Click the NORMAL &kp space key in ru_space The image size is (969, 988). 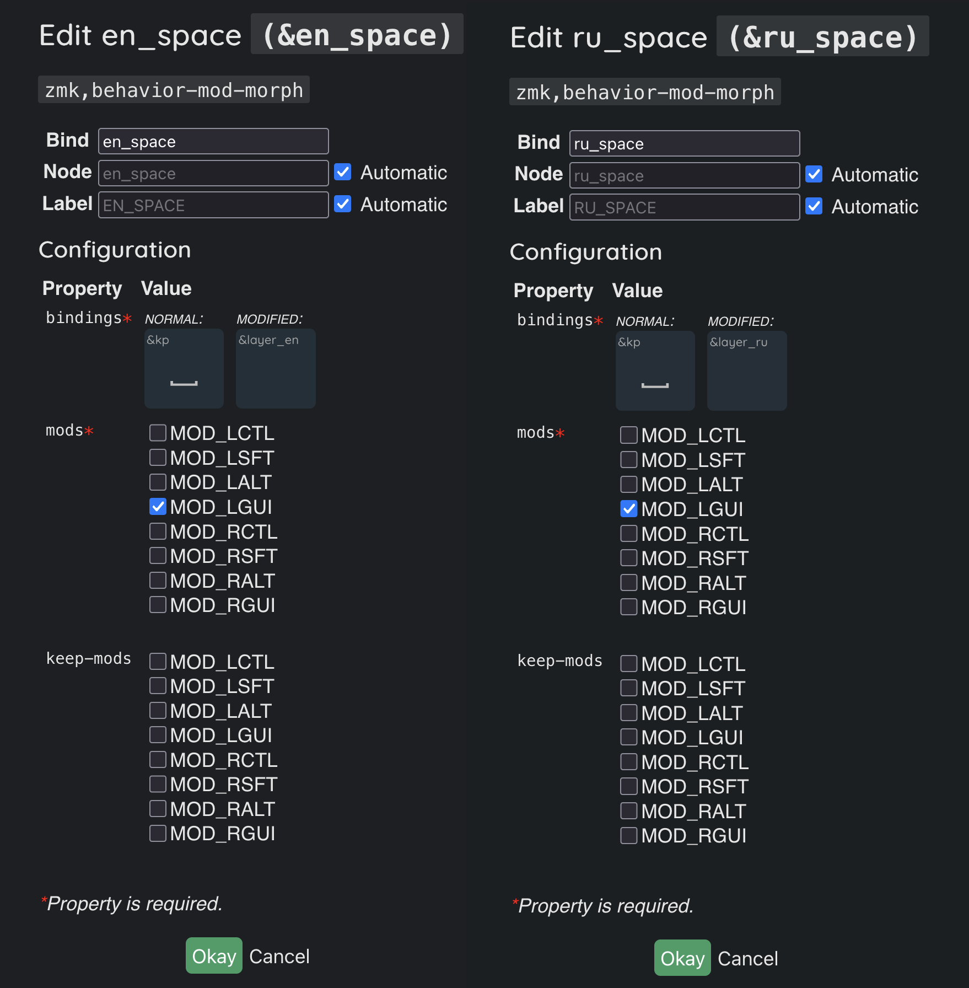[x=655, y=370]
